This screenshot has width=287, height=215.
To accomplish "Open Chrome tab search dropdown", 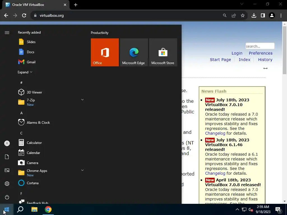I will tap(242, 4).
